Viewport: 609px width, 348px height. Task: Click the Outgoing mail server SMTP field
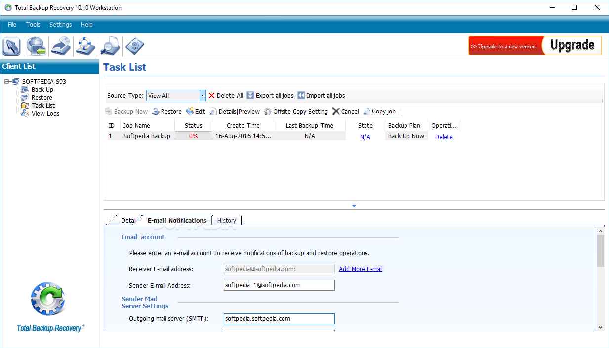(x=279, y=319)
